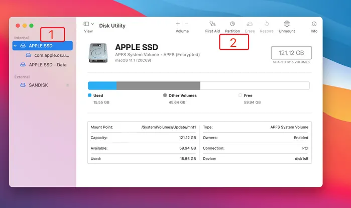The image size is (351, 208).
Task: Click the blue Used storage bar segment
Action: 102,86
